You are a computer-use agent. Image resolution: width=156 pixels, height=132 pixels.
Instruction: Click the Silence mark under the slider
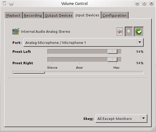coord(52,68)
